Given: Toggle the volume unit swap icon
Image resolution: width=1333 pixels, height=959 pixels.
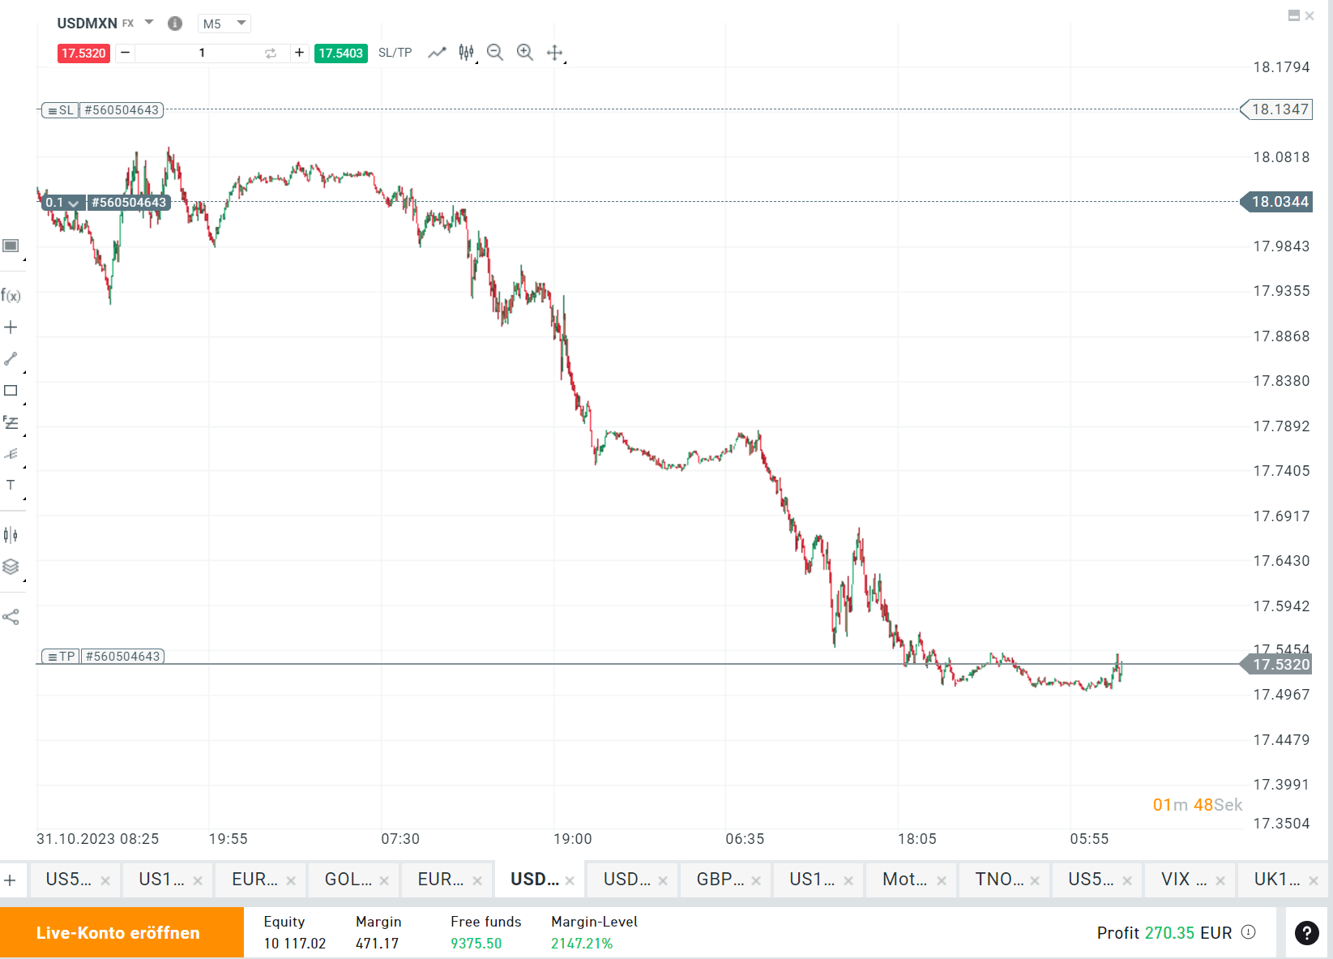Looking at the screenshot, I should [271, 54].
